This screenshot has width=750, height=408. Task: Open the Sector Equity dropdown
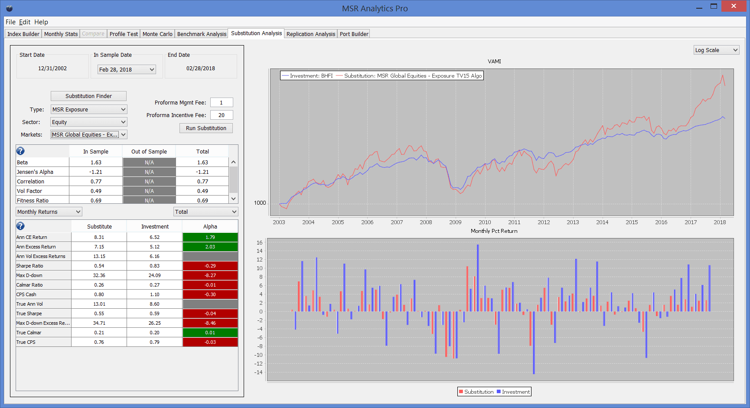click(89, 122)
